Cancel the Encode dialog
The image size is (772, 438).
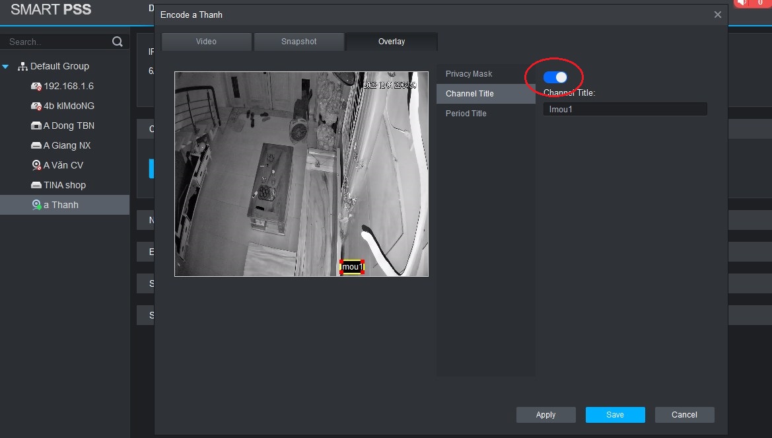point(684,415)
